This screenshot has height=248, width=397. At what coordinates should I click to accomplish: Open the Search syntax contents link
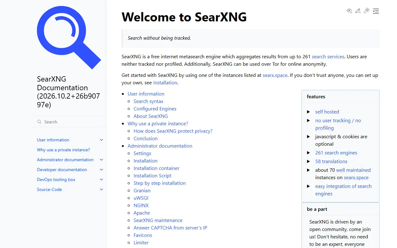click(x=148, y=101)
